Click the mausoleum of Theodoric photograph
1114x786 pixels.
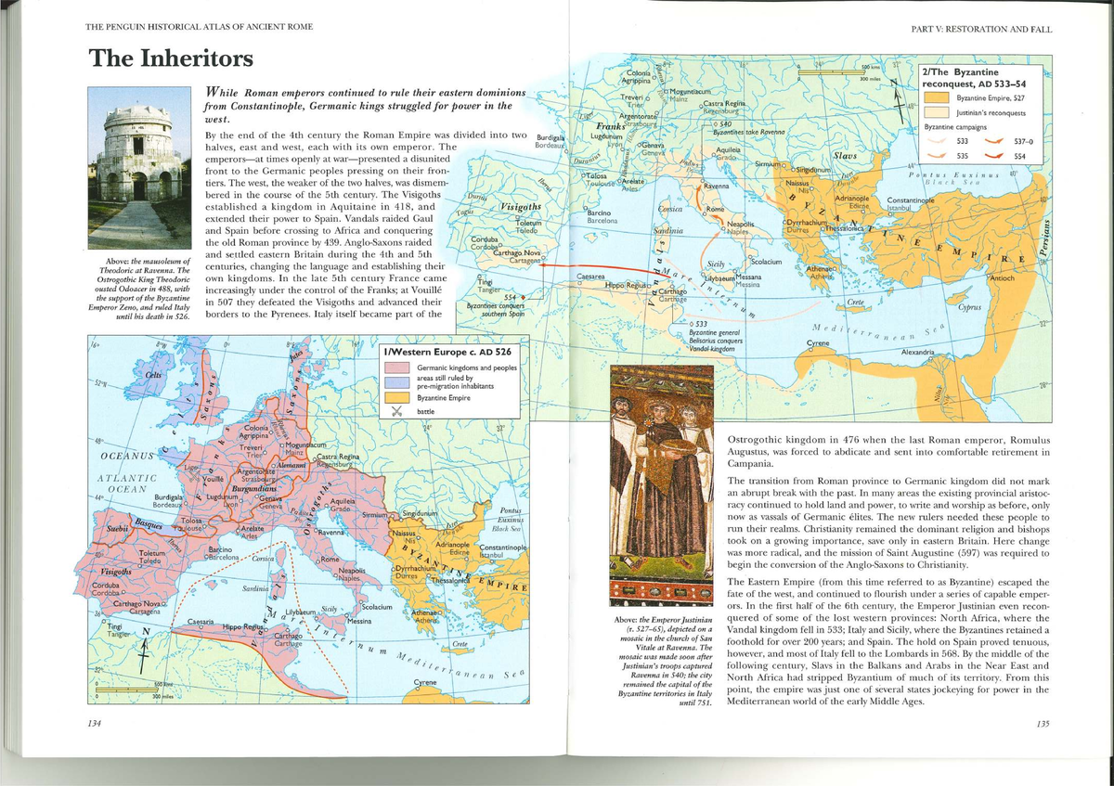coord(138,170)
